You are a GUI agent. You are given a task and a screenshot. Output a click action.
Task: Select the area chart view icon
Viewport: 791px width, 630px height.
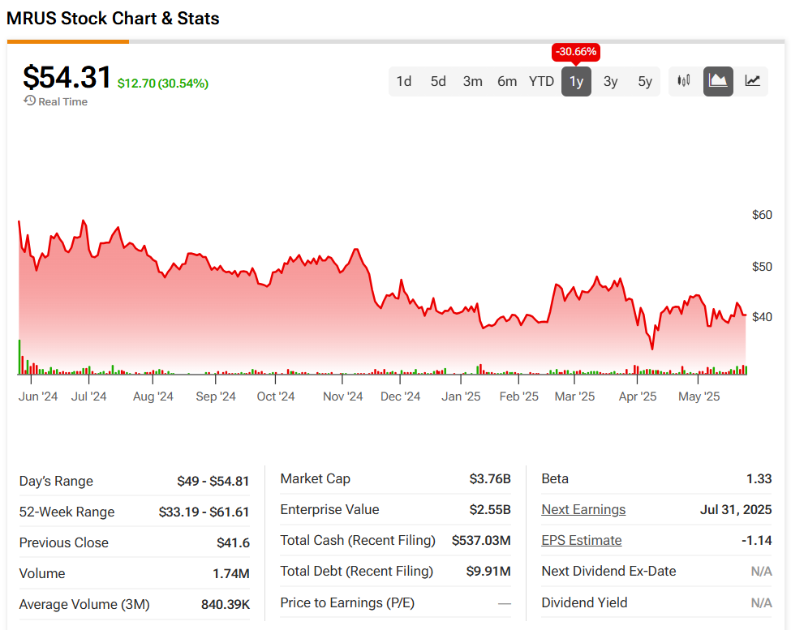point(718,80)
